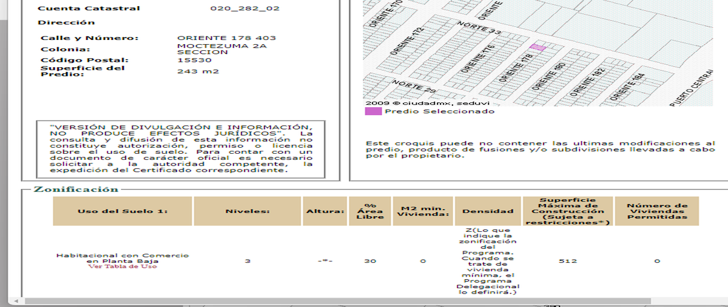
Task: Click the pink selected parcel on map
Action: click(538, 47)
